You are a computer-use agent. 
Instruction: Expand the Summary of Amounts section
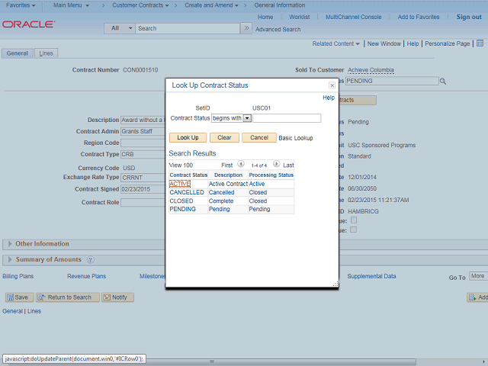[9, 260]
